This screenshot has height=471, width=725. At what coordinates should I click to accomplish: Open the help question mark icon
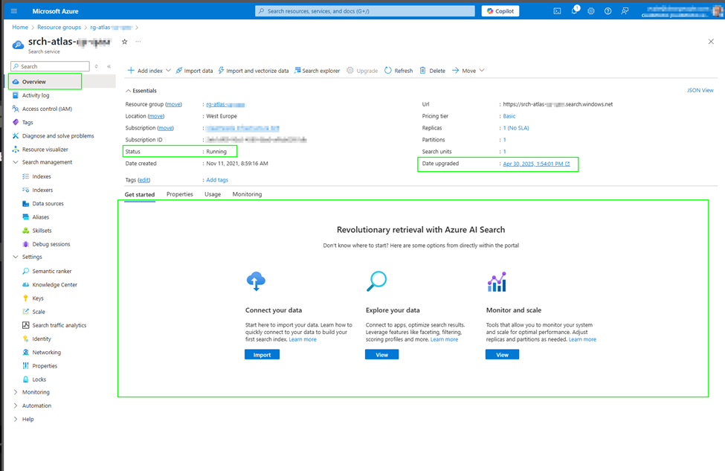(x=608, y=11)
